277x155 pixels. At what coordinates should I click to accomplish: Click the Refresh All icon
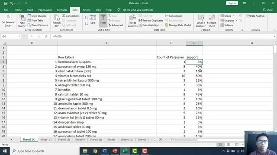point(57,18)
